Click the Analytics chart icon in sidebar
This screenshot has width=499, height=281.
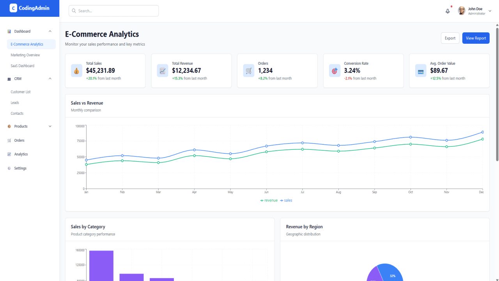[x=9, y=154]
